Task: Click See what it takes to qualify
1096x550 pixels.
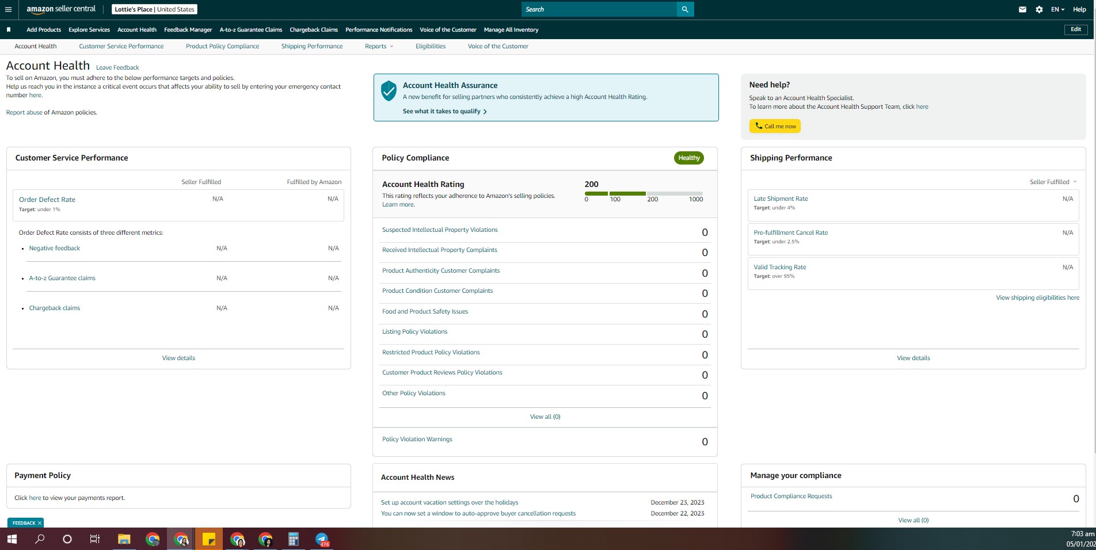Action: tap(445, 112)
